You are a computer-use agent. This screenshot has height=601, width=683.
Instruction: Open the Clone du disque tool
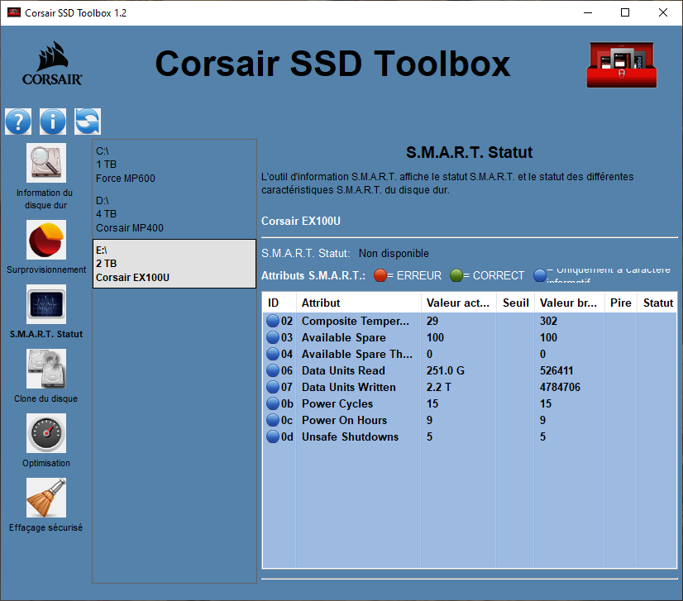click(x=46, y=369)
